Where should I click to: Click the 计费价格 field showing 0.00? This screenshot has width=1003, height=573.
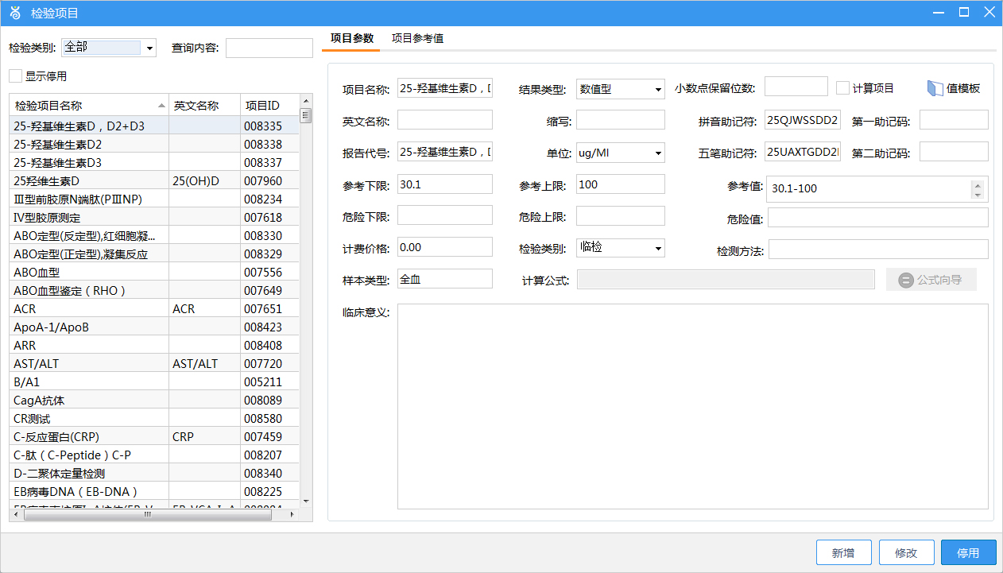pyautogui.click(x=444, y=247)
